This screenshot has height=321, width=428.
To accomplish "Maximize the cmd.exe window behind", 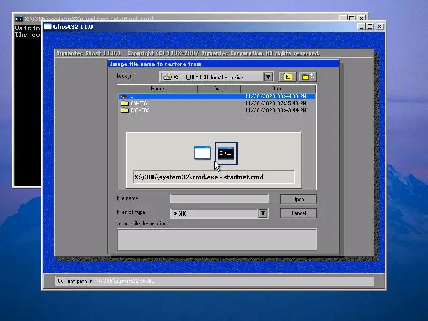I will [352, 18].
